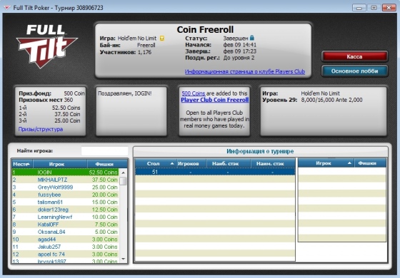Click the Найти игрока search field
Image resolution: width=400 pixels, height=278 pixels.
[104, 150]
